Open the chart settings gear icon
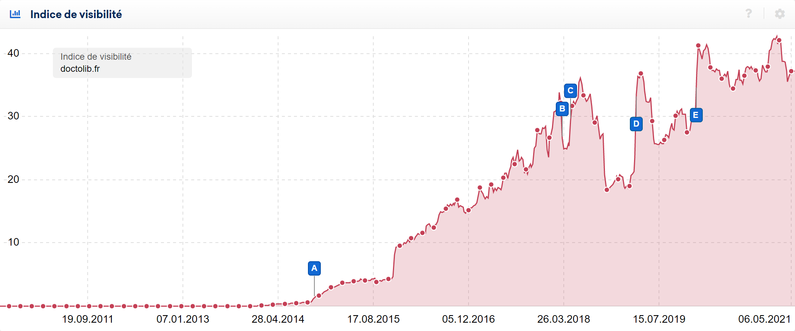Viewport: 795px width, 331px height. pos(780,14)
